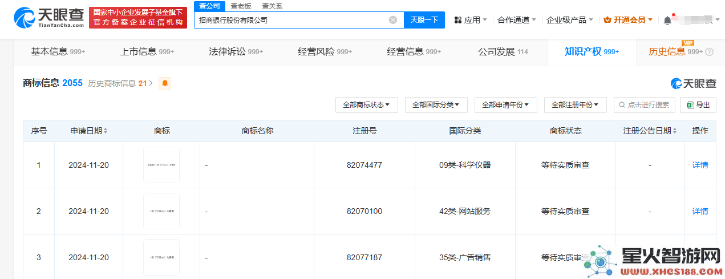Expand 全部注册年份 dropdown
The width and height of the screenshot is (725, 279).
point(576,105)
